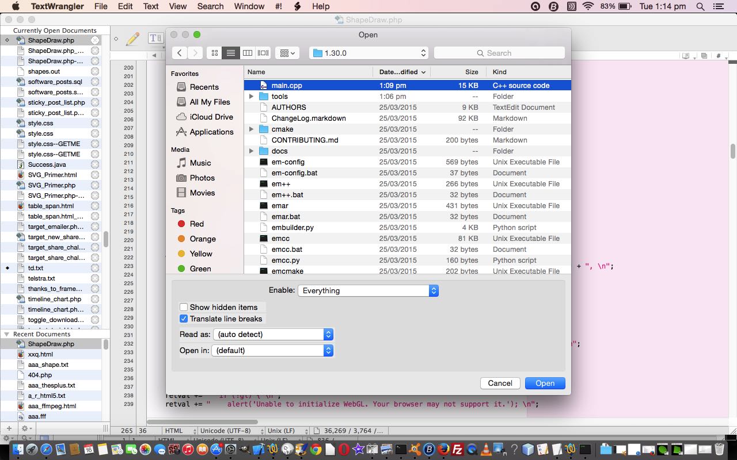Select Recents in Favorites sidebar
This screenshot has width=737, height=460.
(204, 87)
